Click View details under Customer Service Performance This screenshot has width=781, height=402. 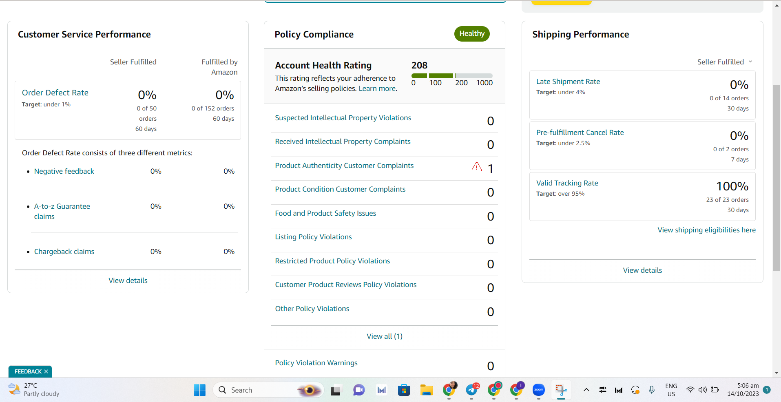point(128,281)
